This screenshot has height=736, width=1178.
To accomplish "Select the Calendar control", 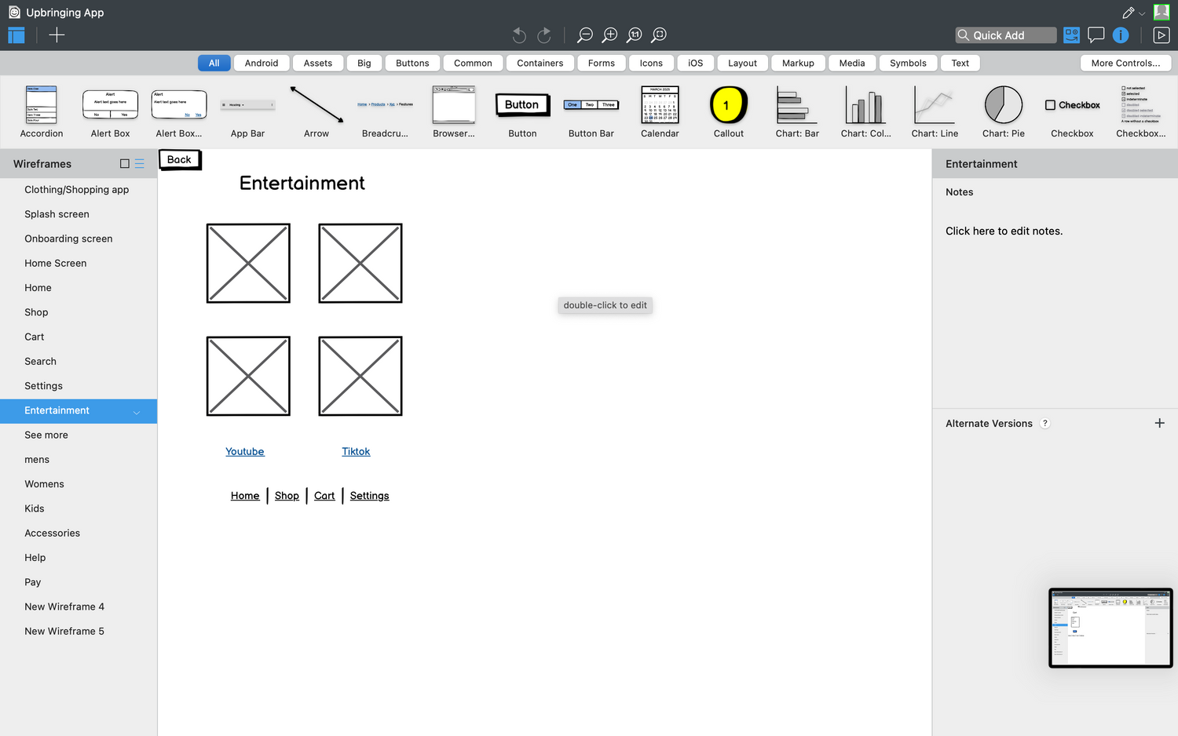I will (660, 111).
